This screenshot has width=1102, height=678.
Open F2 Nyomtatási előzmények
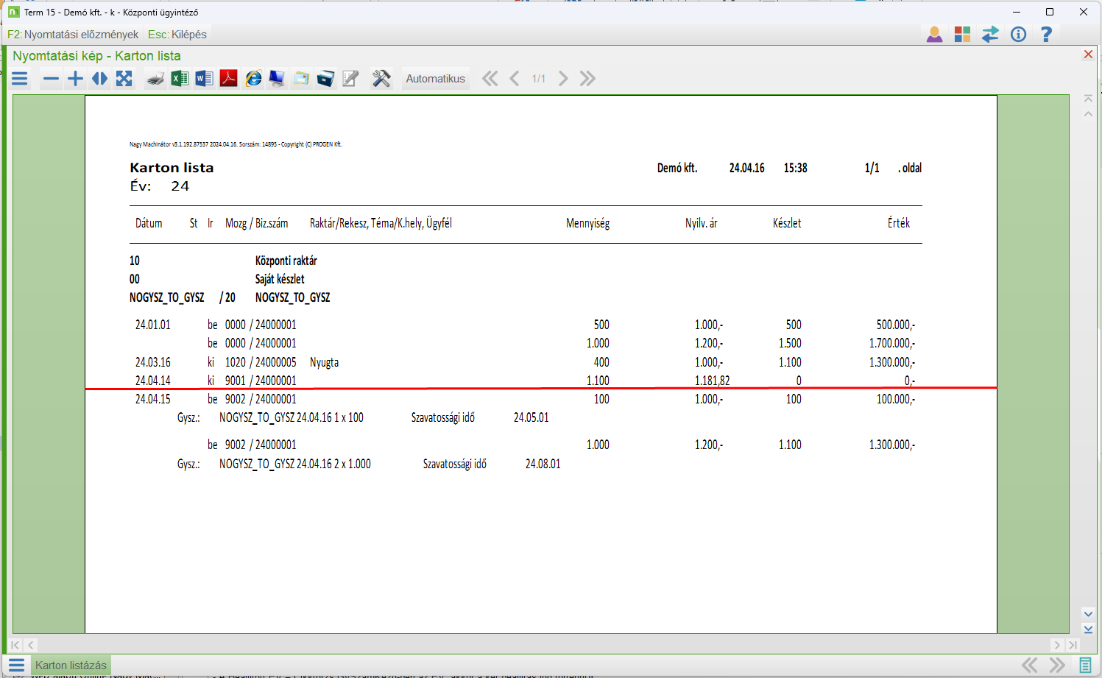click(x=73, y=35)
